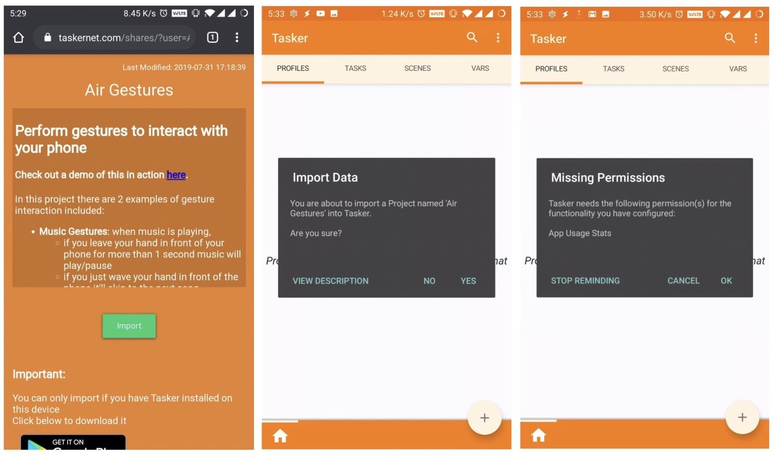This screenshot has width=774, height=455.
Task: Tap 'Last Modified: 2019-07-31 17:18:39' text
Action: pyautogui.click(x=184, y=67)
